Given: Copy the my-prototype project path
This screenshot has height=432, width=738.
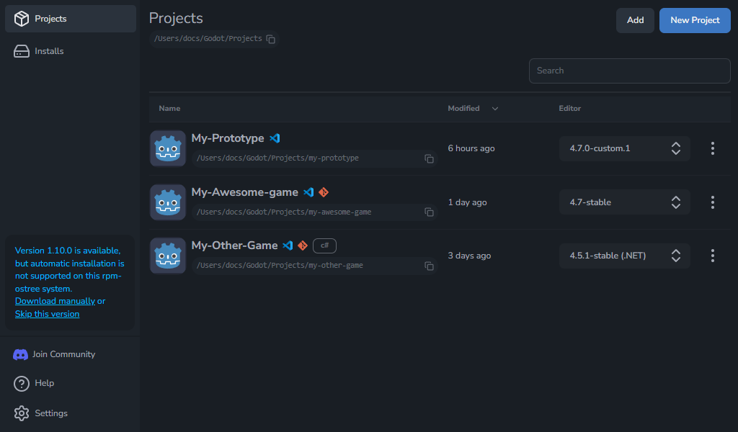Looking at the screenshot, I should 429,159.
